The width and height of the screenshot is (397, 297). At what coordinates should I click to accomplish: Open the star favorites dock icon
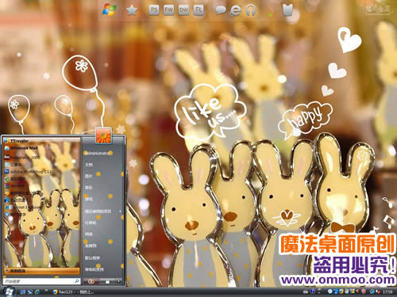point(132,10)
